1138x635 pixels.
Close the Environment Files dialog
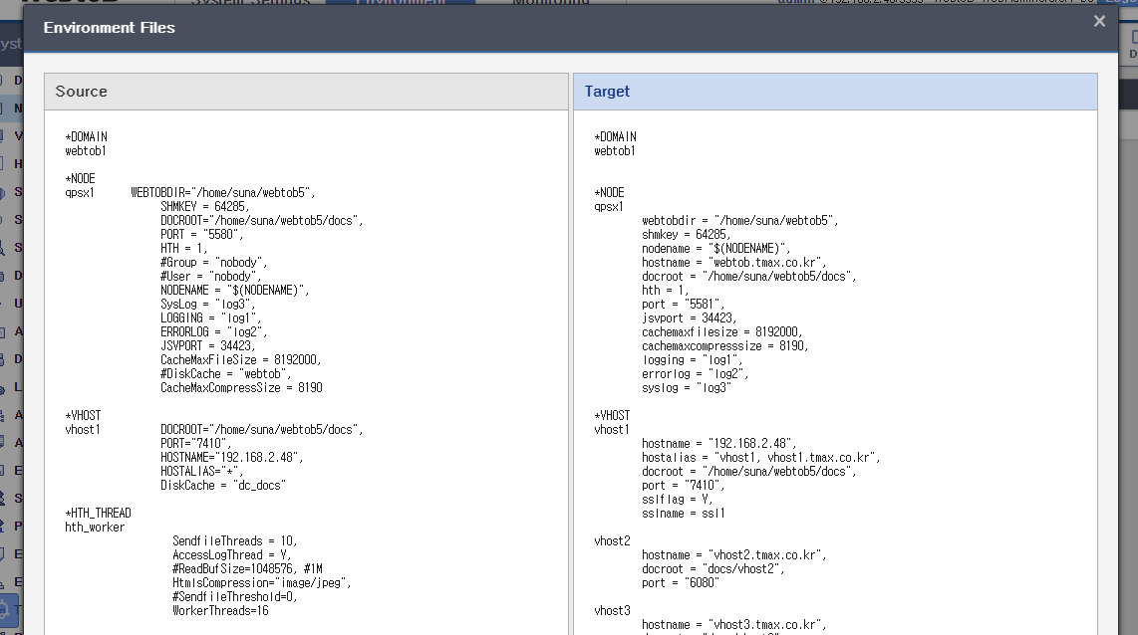pos(1099,22)
